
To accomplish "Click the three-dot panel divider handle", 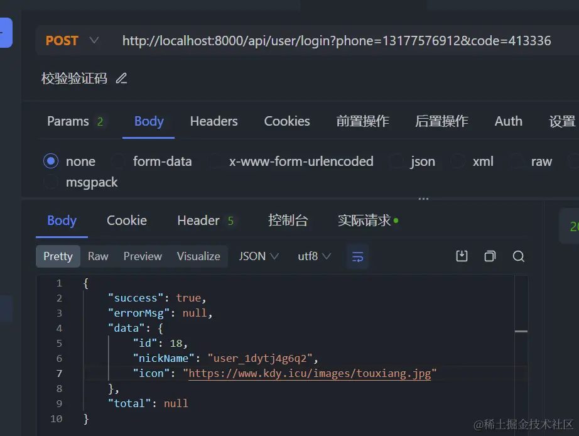I will point(423,199).
